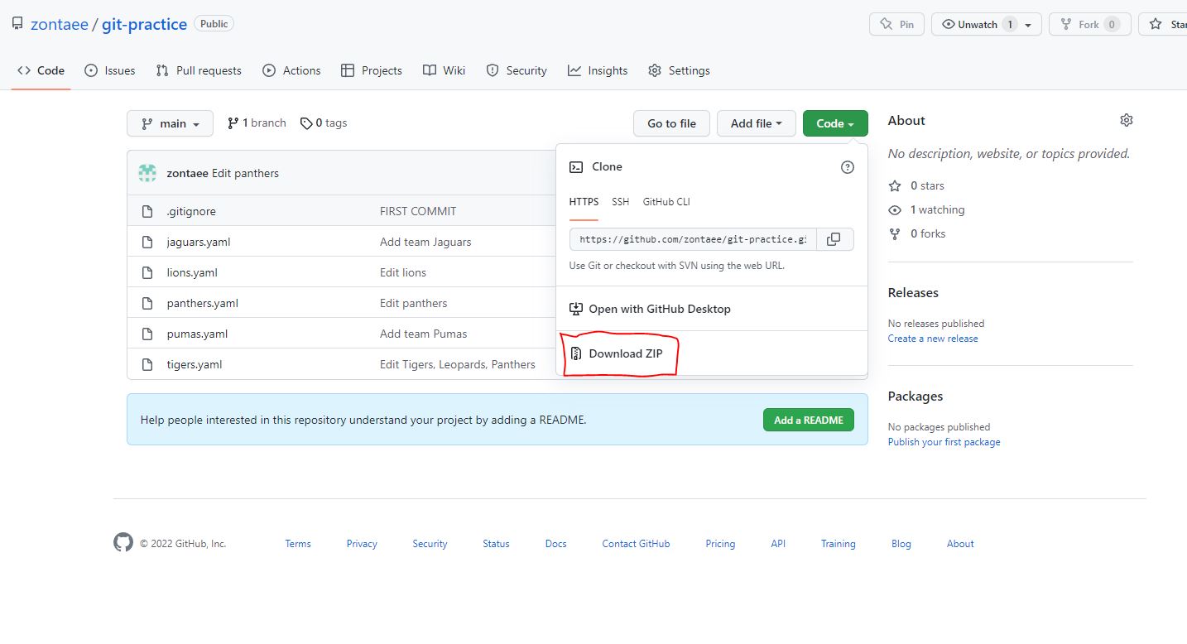Open lions.yaml file
The width and height of the screenshot is (1187, 644).
point(192,273)
